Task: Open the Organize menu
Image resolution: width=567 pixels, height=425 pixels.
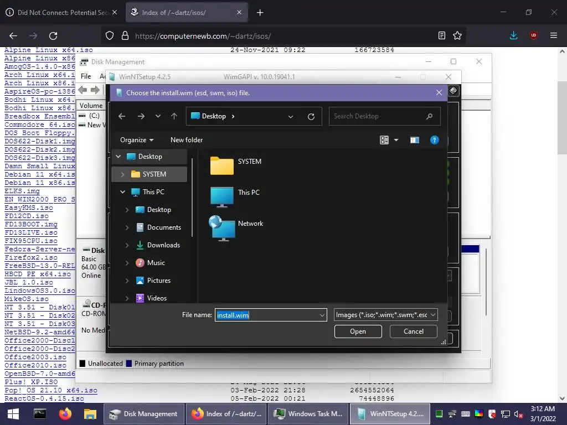Action: click(137, 140)
